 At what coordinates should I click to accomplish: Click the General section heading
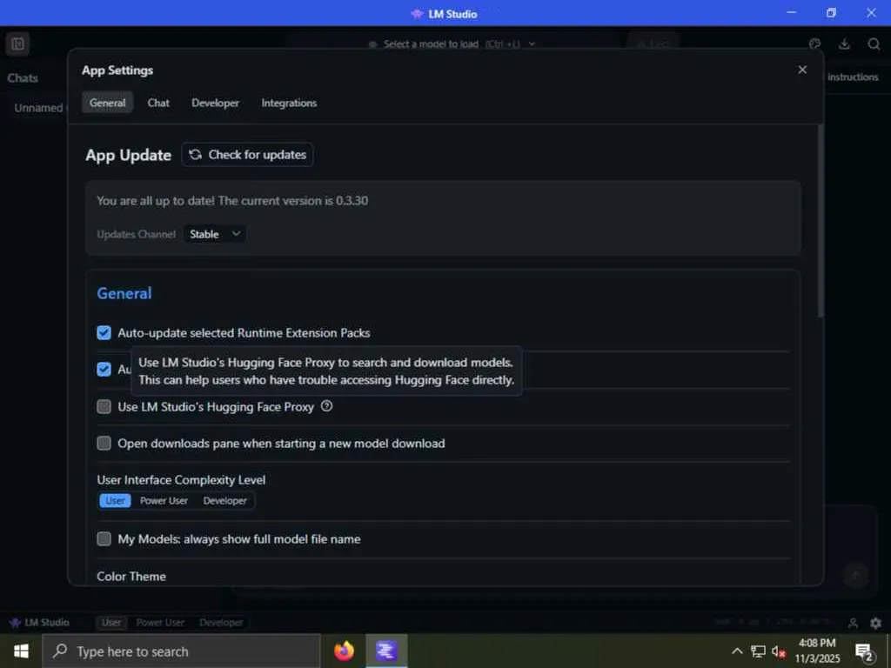124,293
